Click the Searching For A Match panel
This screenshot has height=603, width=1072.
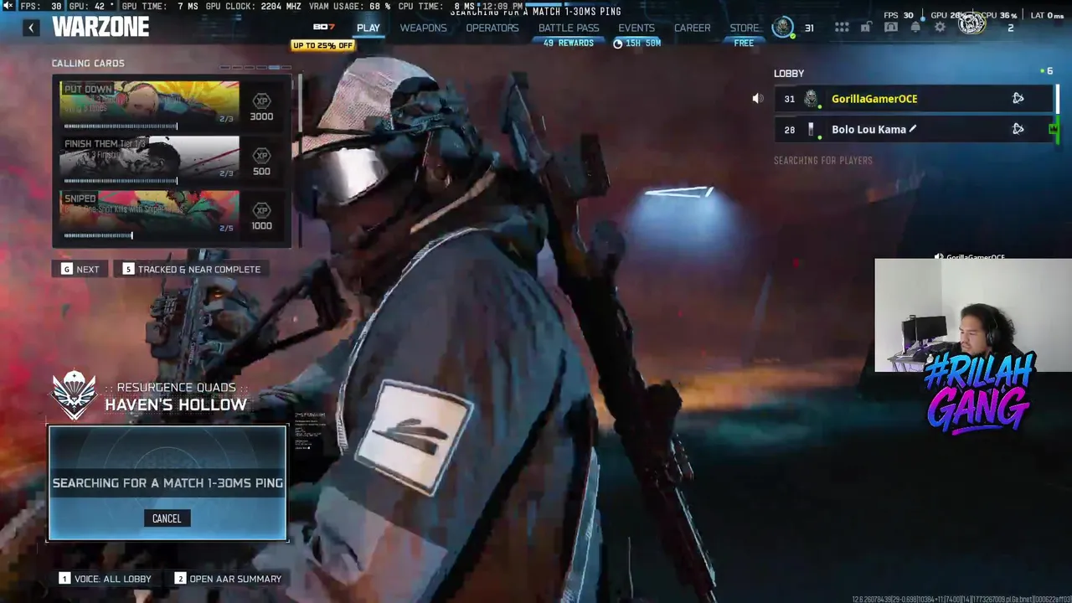(167, 483)
